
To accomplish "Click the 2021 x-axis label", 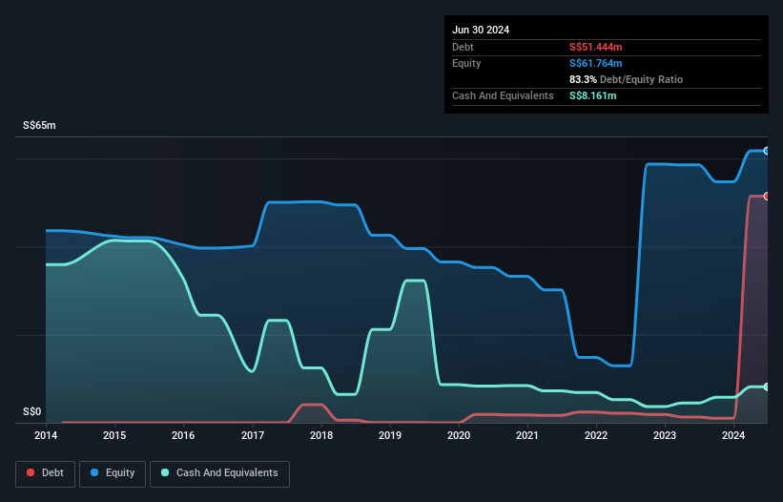I will tap(527, 435).
